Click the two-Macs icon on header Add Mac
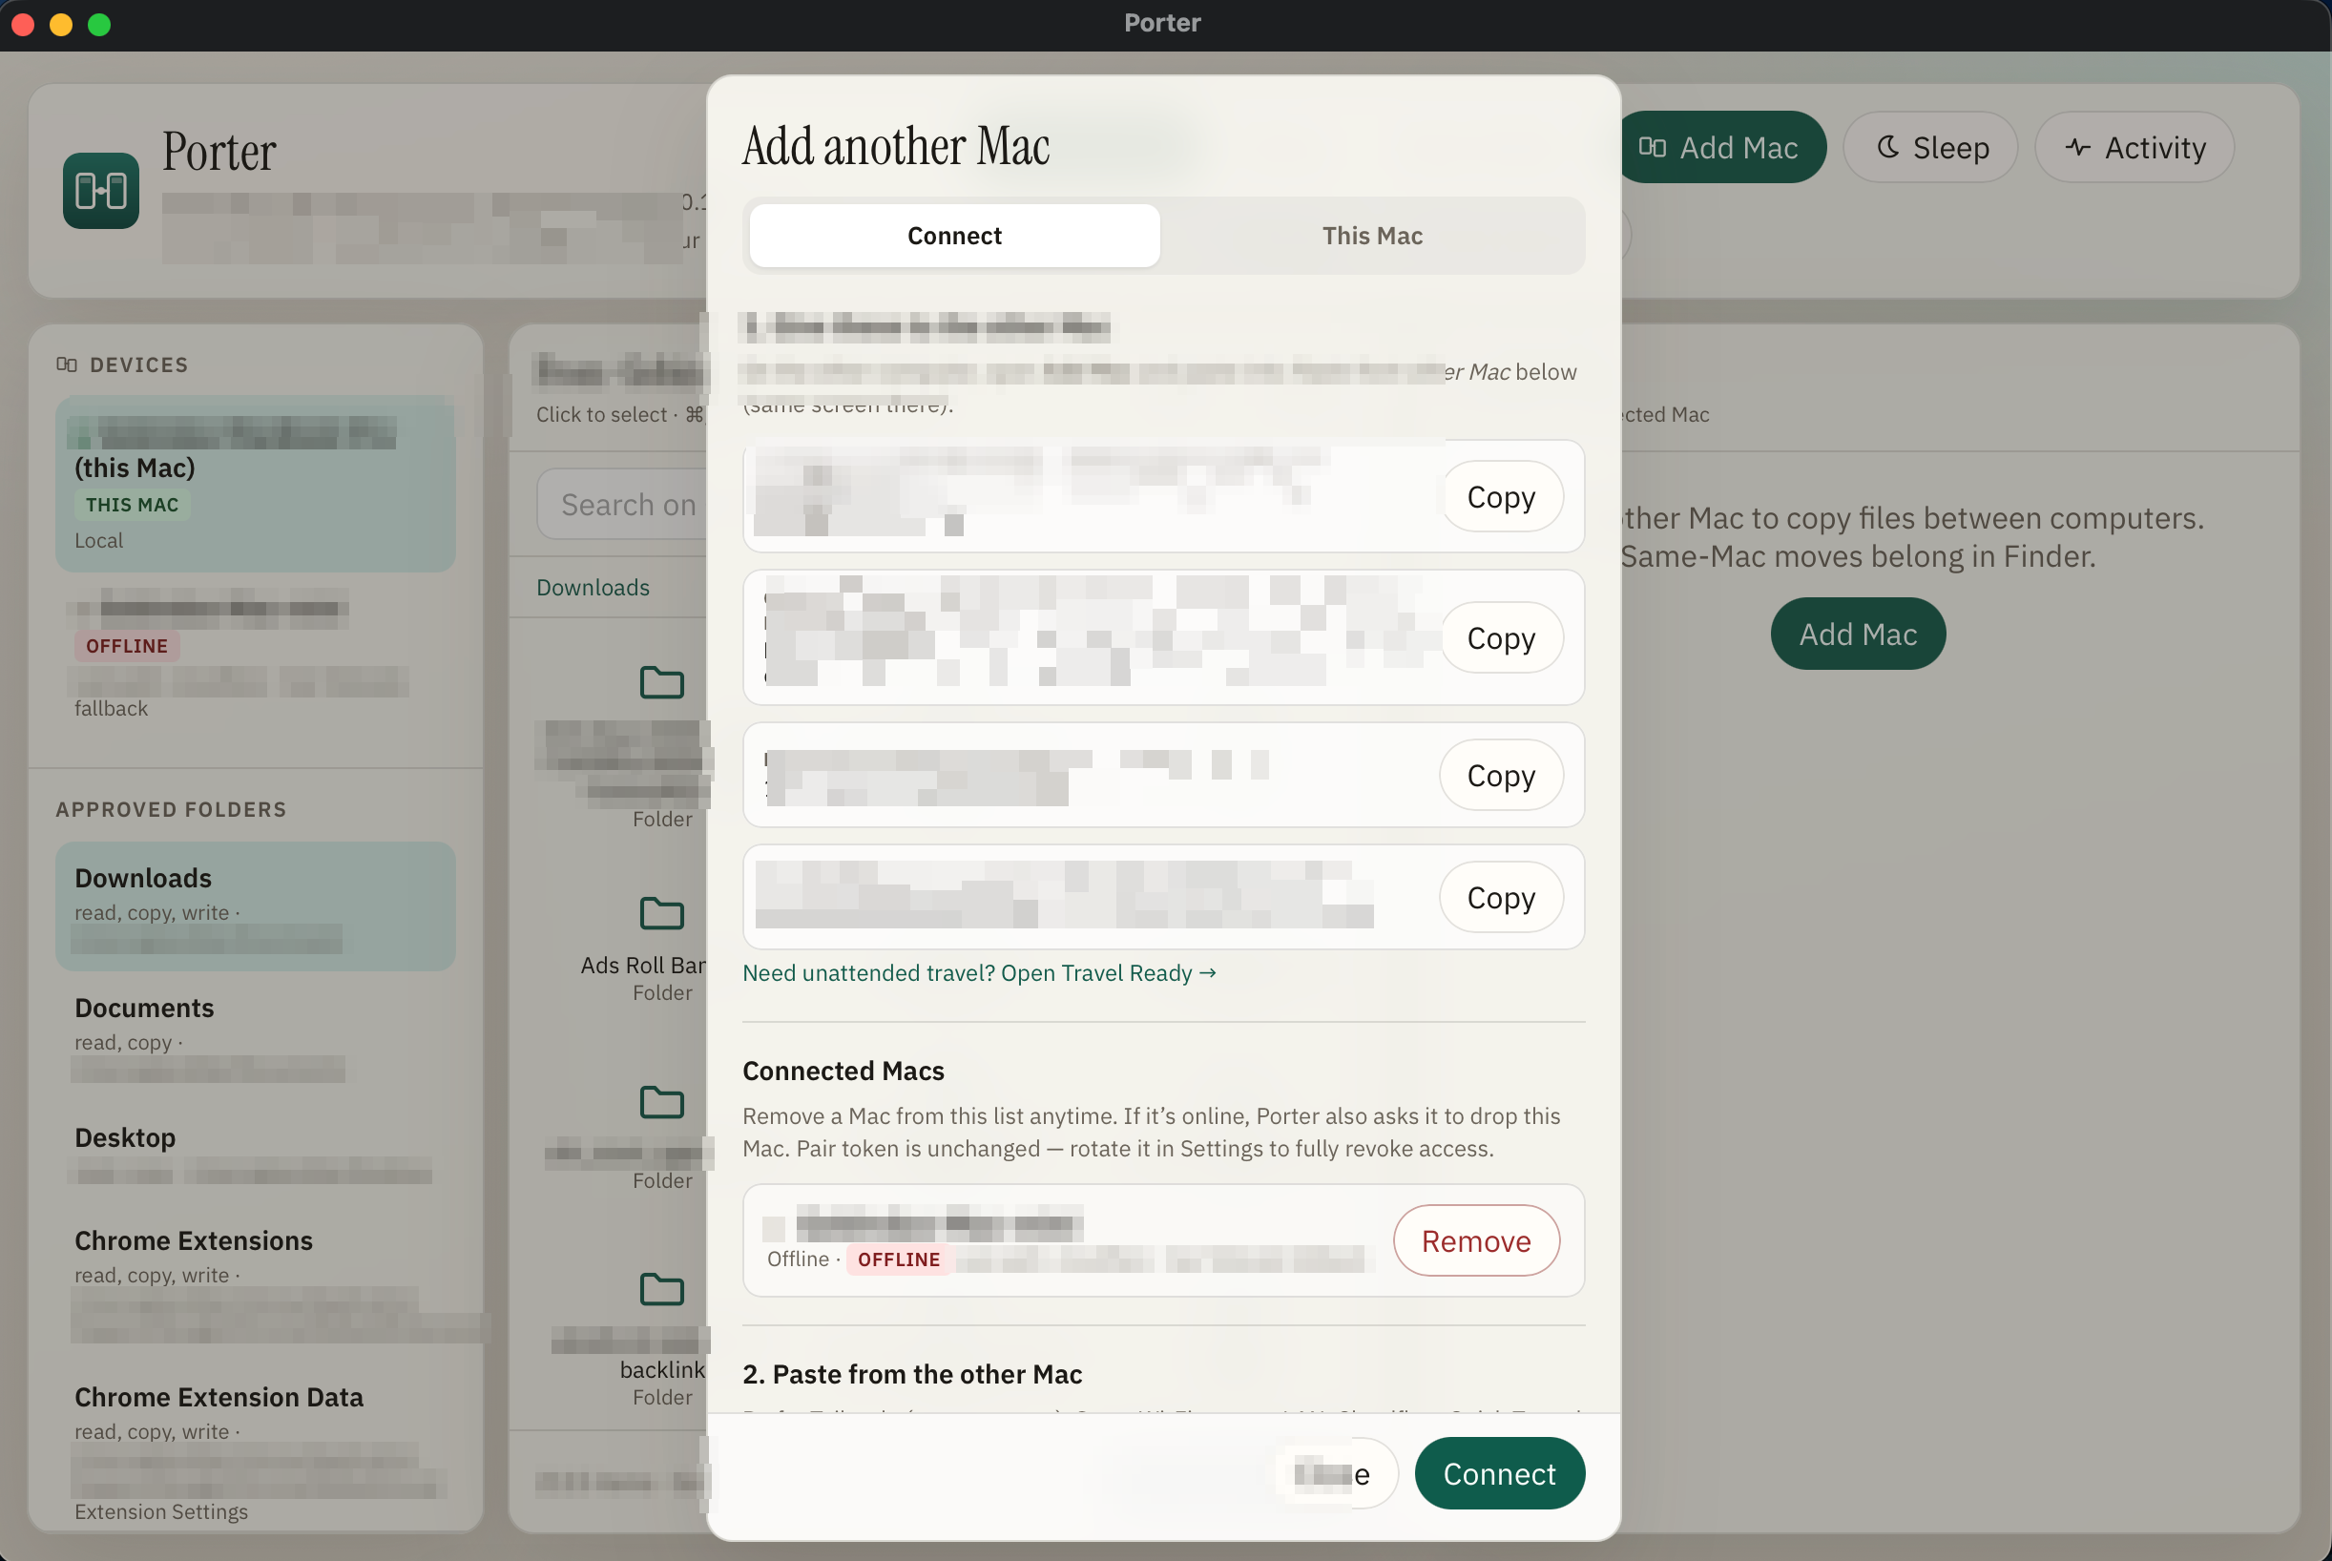 click(x=1653, y=147)
